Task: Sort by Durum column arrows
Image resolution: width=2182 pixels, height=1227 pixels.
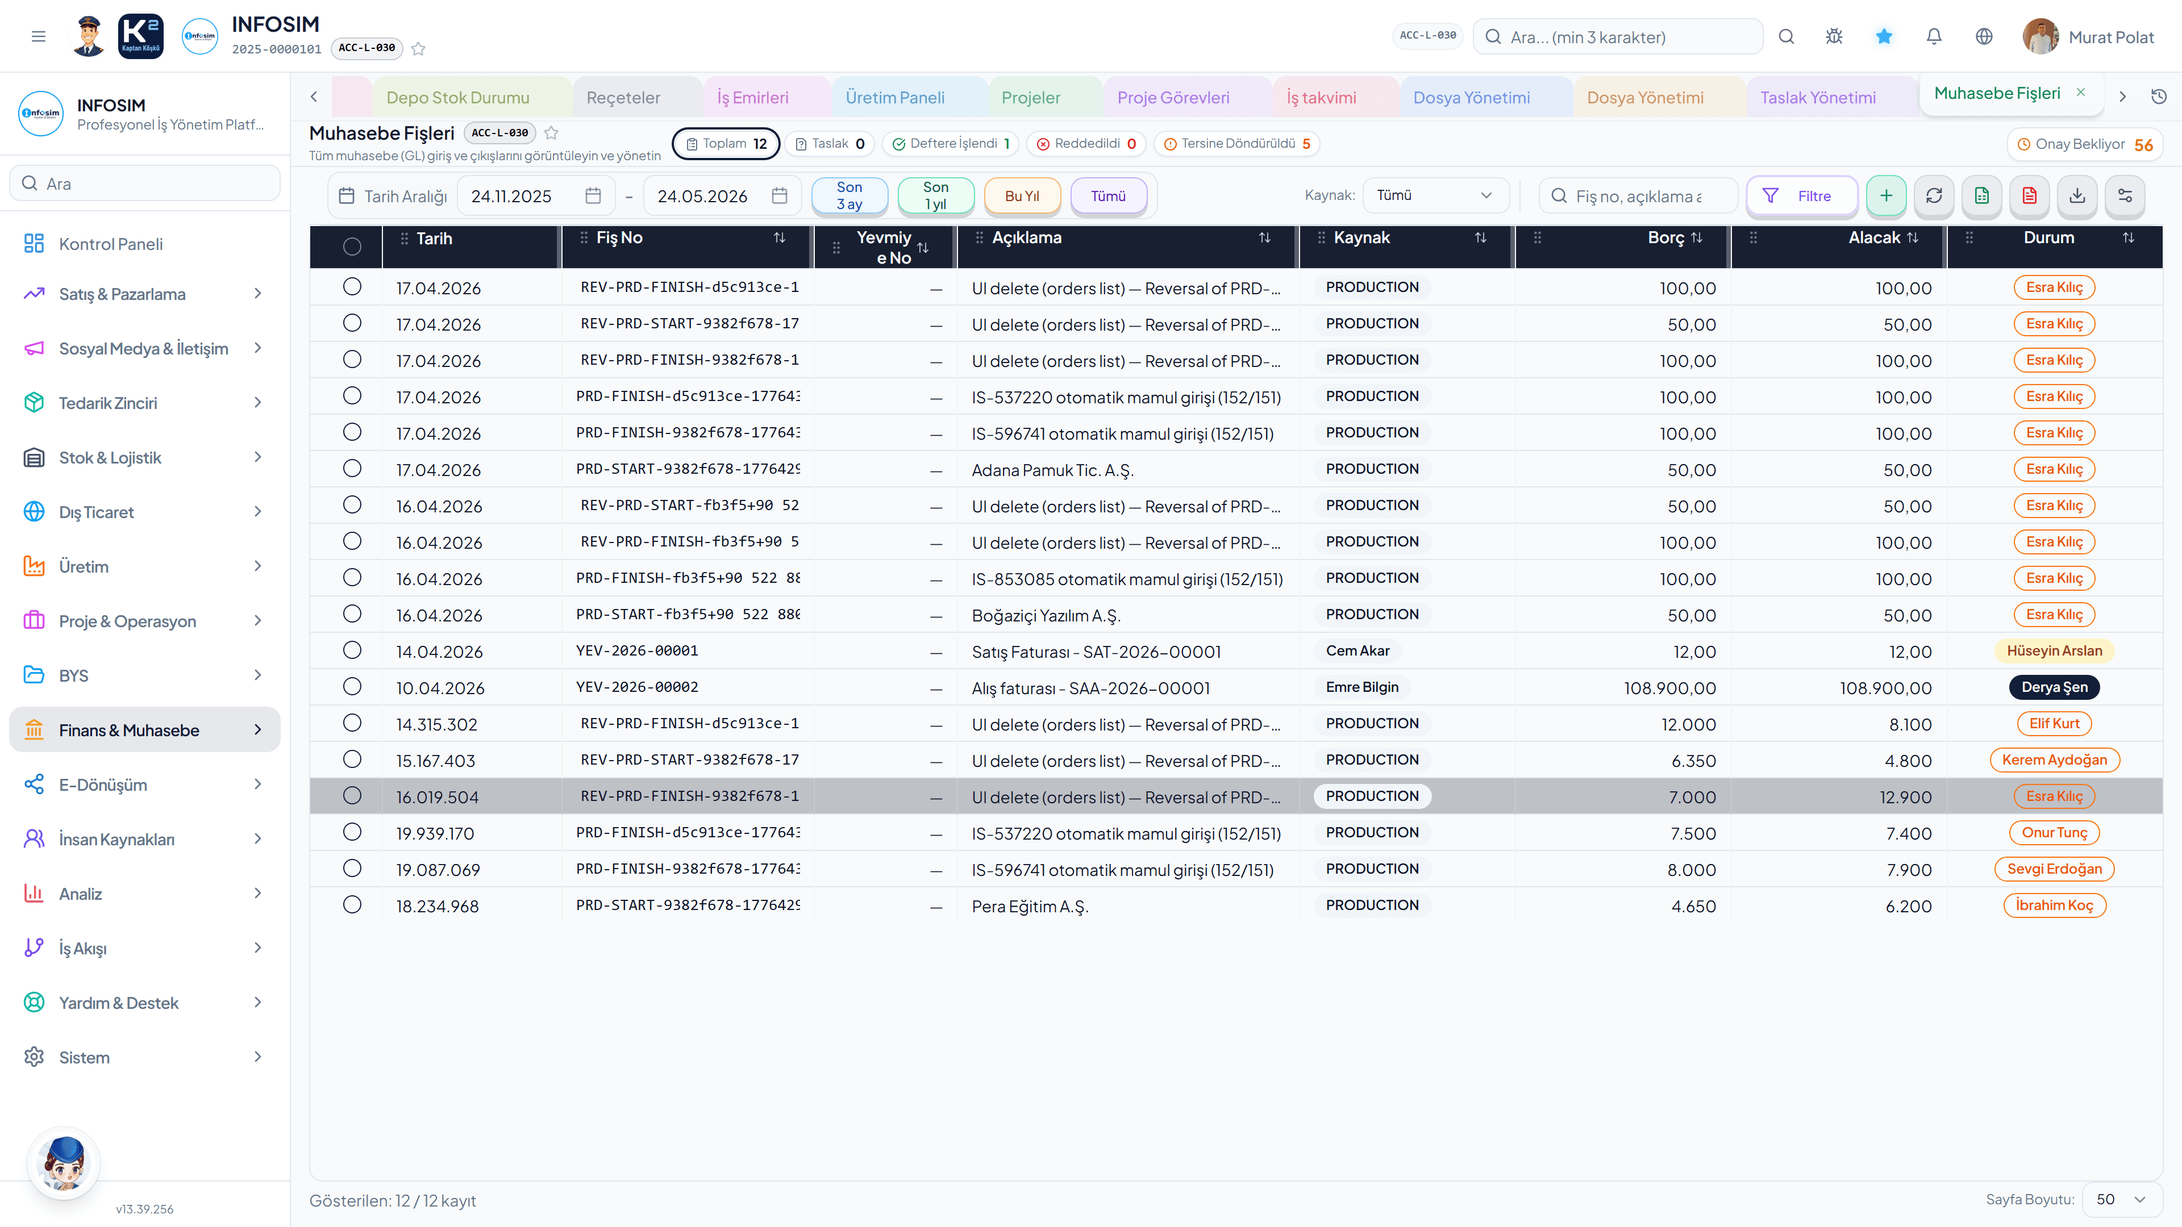Action: tap(2129, 238)
